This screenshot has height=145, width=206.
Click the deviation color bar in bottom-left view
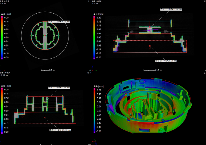coord(2,111)
